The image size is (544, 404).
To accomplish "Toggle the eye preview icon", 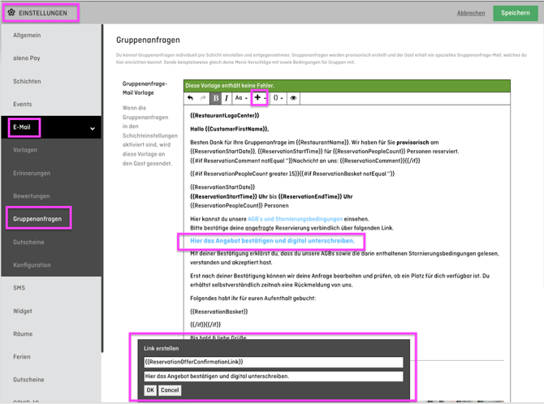I will tap(293, 98).
